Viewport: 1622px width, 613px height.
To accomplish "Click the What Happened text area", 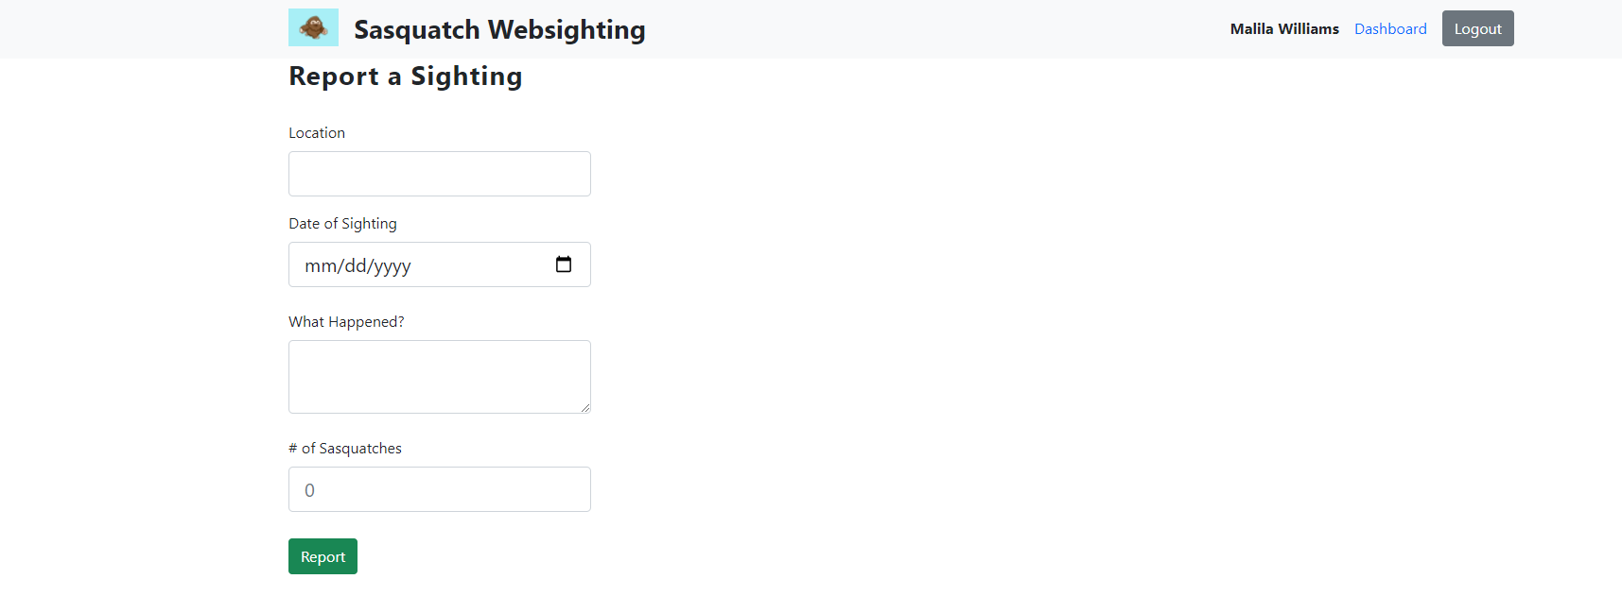I will (x=439, y=376).
